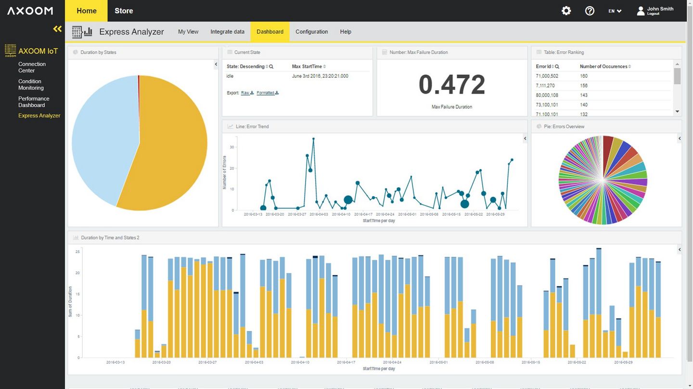This screenshot has height=389, width=693.
Task: Click the Error Ranking table scrollbar down arrow
Action: point(677,111)
